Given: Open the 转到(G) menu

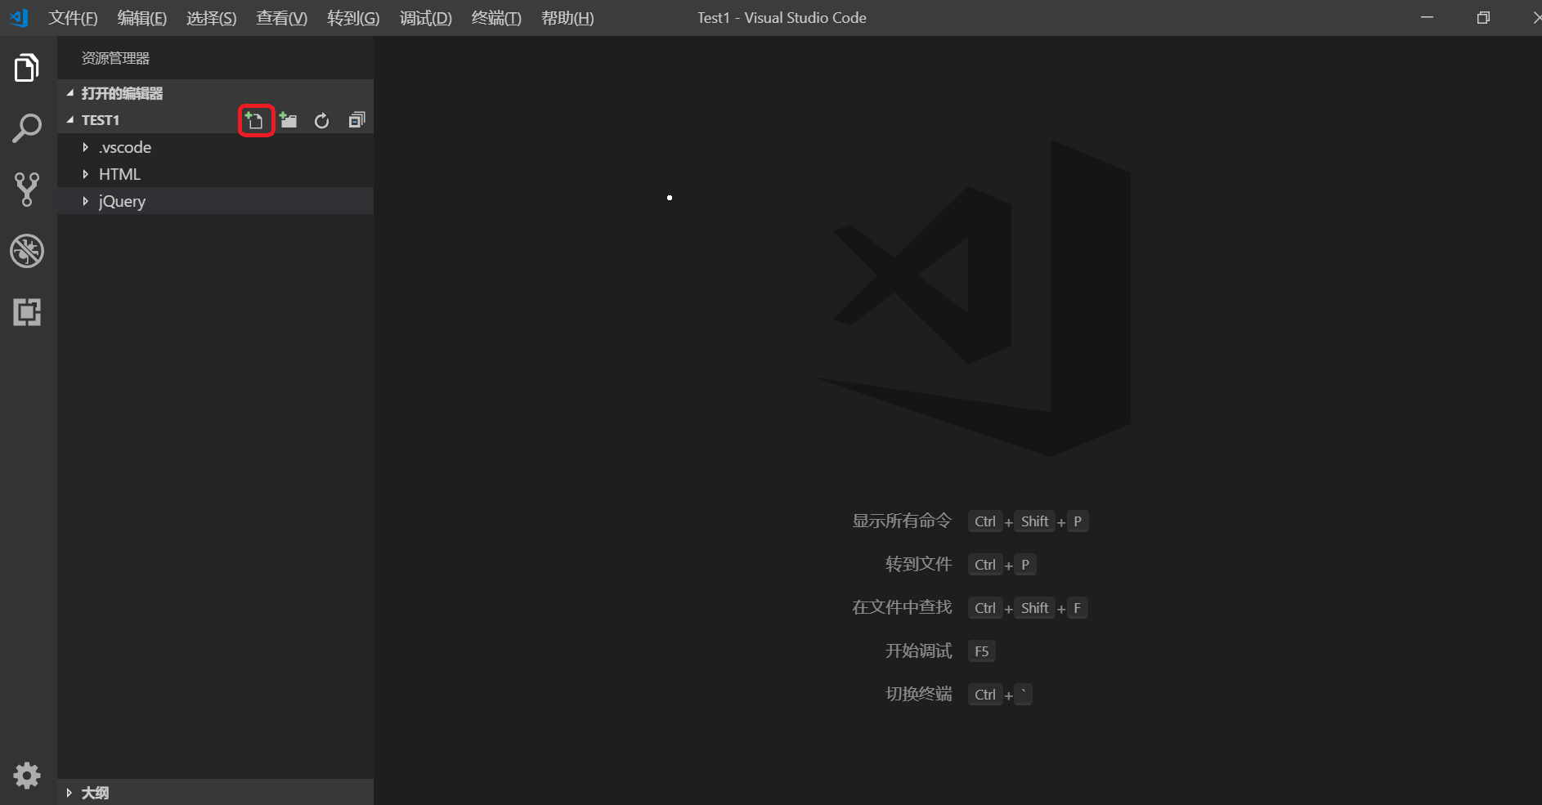Looking at the screenshot, I should 353,18.
